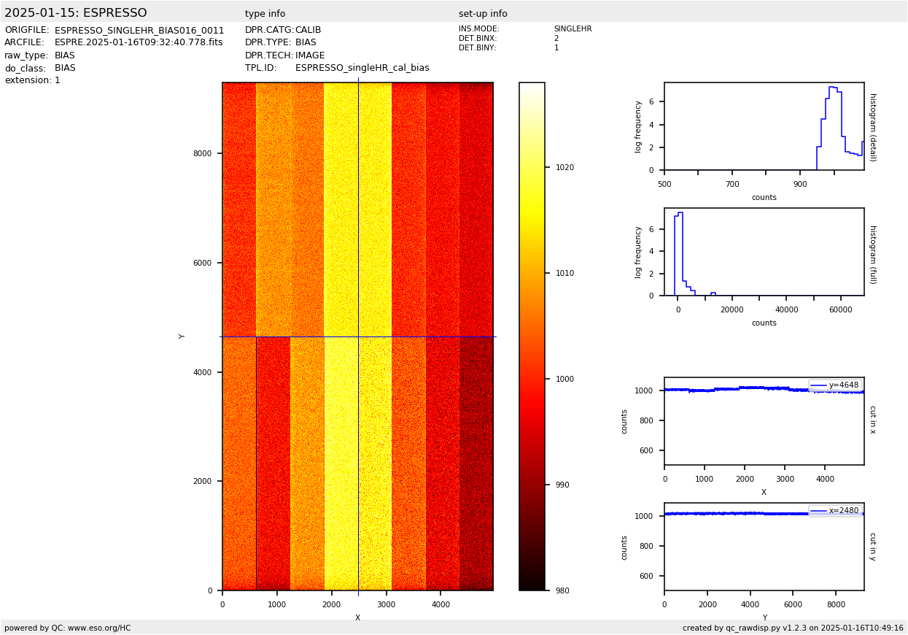
Task: Open the cut in y plot
Action: click(x=764, y=547)
